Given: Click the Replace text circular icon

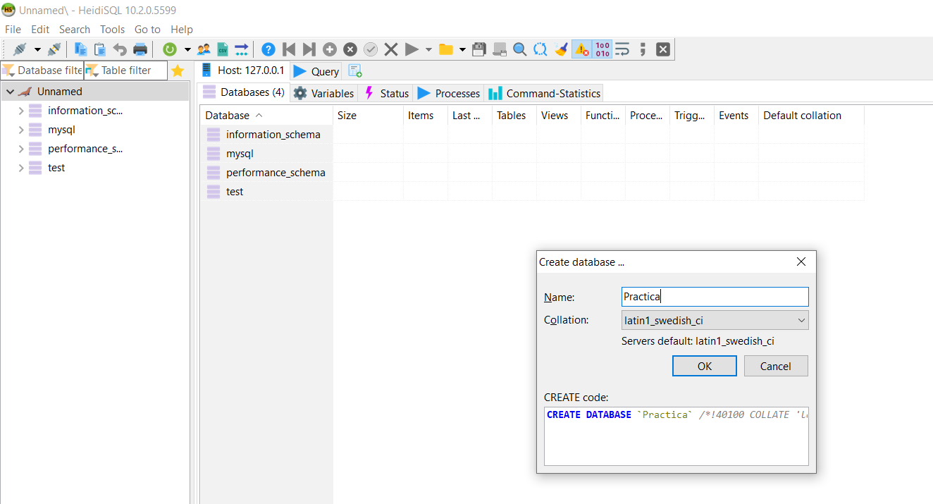Looking at the screenshot, I should (540, 49).
